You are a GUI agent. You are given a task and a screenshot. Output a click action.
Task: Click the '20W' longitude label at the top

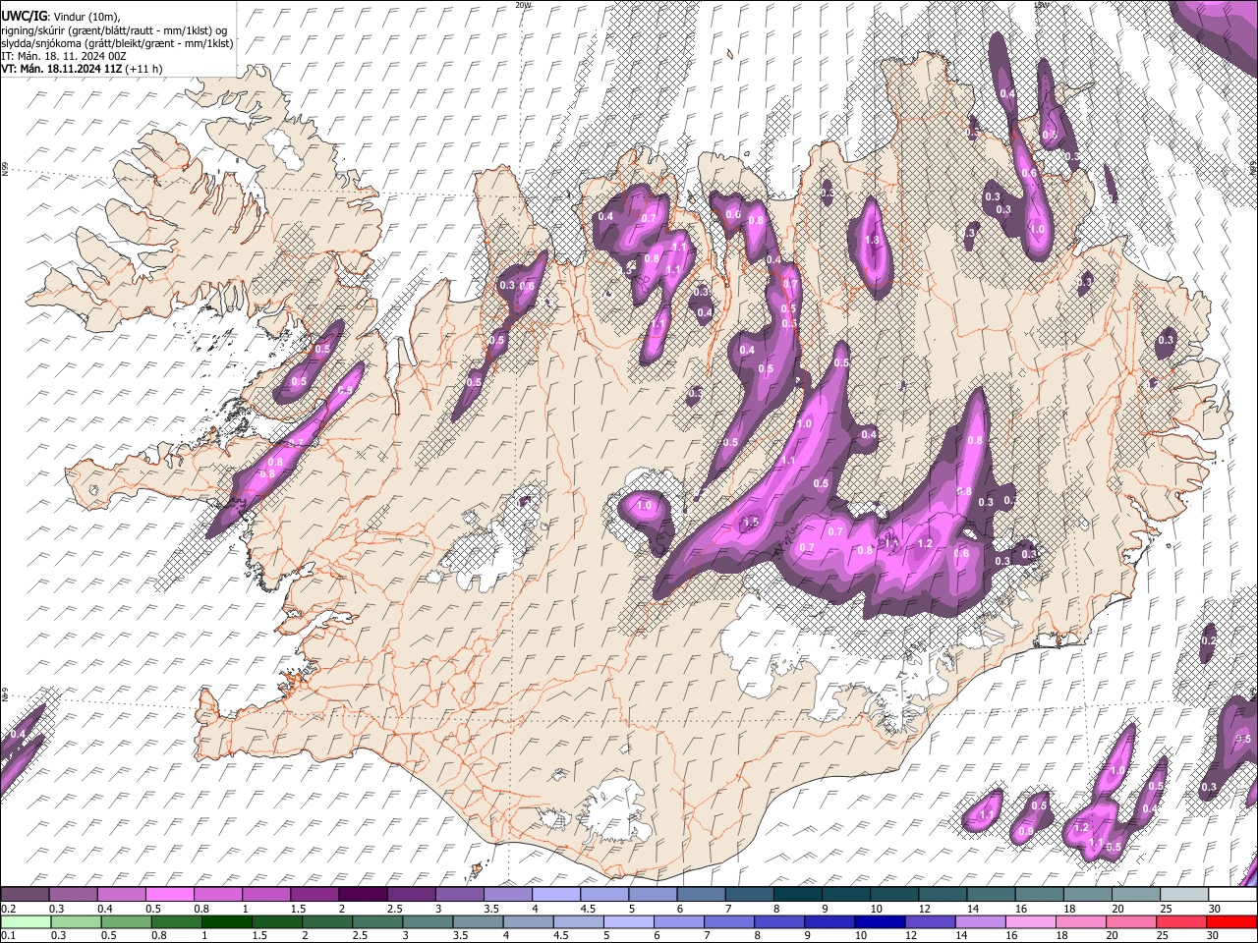[x=522, y=5]
